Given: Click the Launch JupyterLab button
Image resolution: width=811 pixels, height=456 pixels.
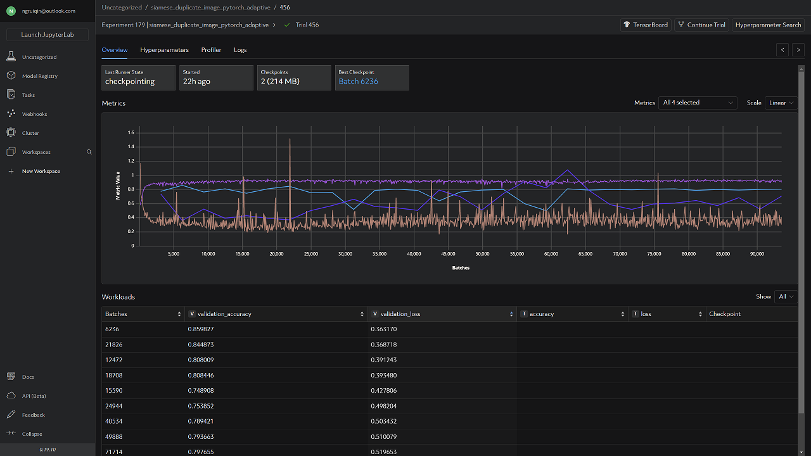Looking at the screenshot, I should [48, 35].
